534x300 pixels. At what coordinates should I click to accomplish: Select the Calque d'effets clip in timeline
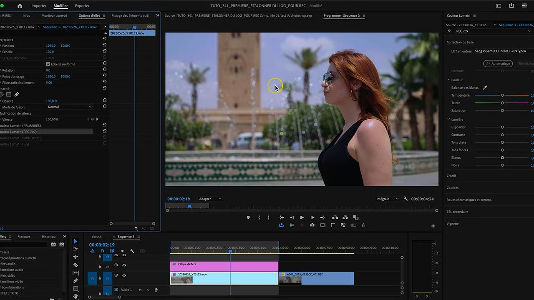coord(224,266)
